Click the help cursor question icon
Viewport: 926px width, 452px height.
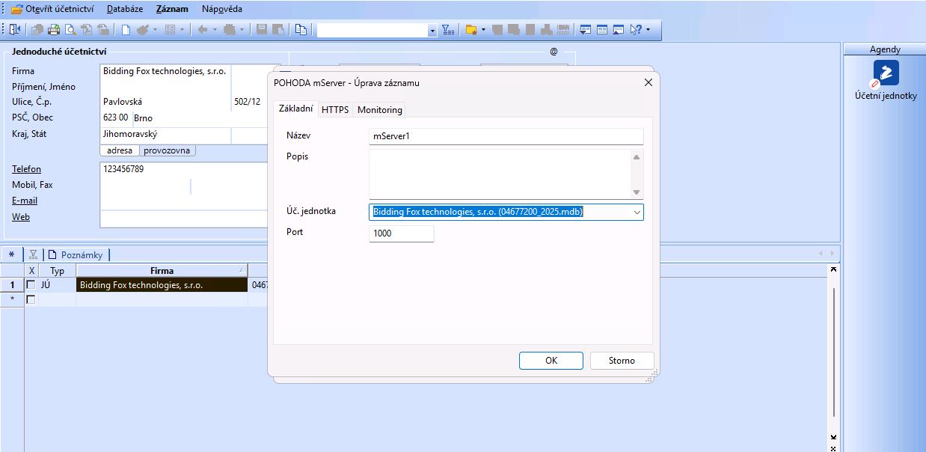tap(636, 30)
